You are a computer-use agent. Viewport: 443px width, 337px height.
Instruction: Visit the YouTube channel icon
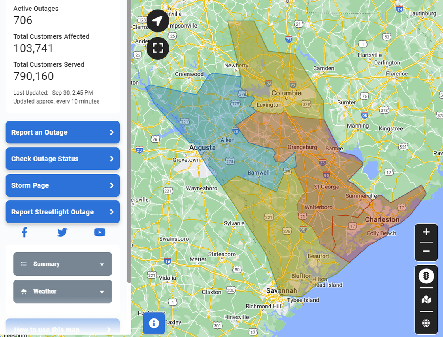coord(99,232)
